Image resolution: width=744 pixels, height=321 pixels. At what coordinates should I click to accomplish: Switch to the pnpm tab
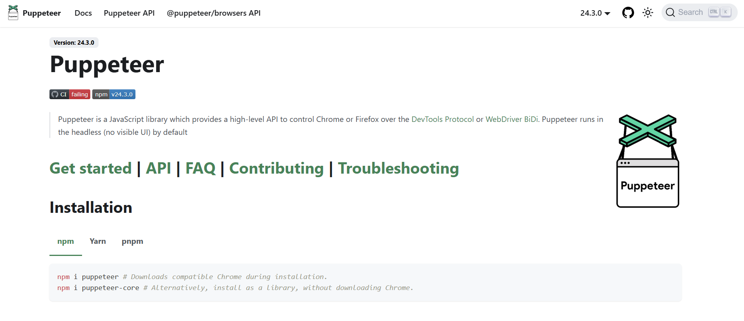(x=132, y=241)
